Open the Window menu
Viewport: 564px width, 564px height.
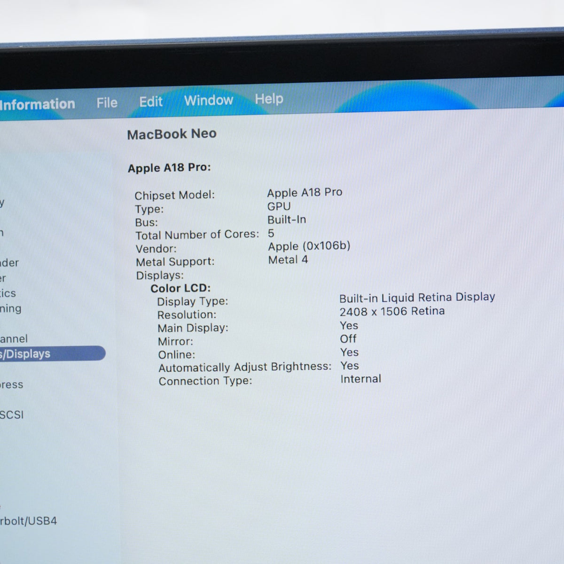point(209,100)
